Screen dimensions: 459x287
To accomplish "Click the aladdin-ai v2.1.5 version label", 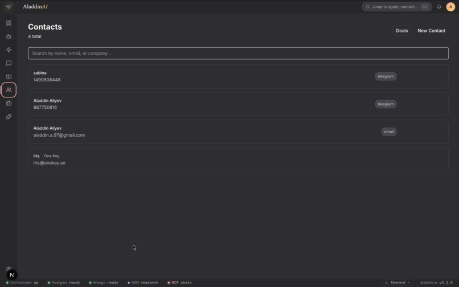I will (436, 282).
